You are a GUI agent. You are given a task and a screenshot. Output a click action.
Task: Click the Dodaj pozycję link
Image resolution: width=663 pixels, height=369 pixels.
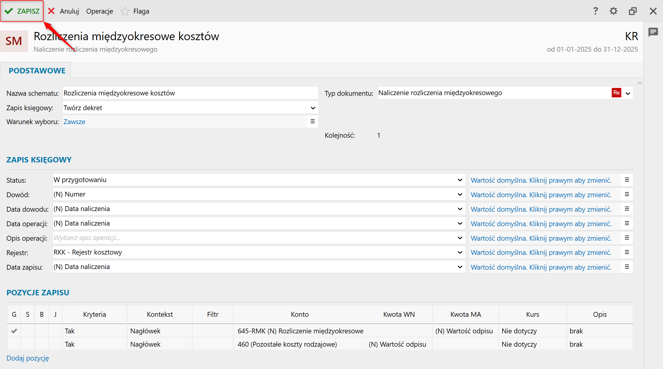pyautogui.click(x=28, y=358)
